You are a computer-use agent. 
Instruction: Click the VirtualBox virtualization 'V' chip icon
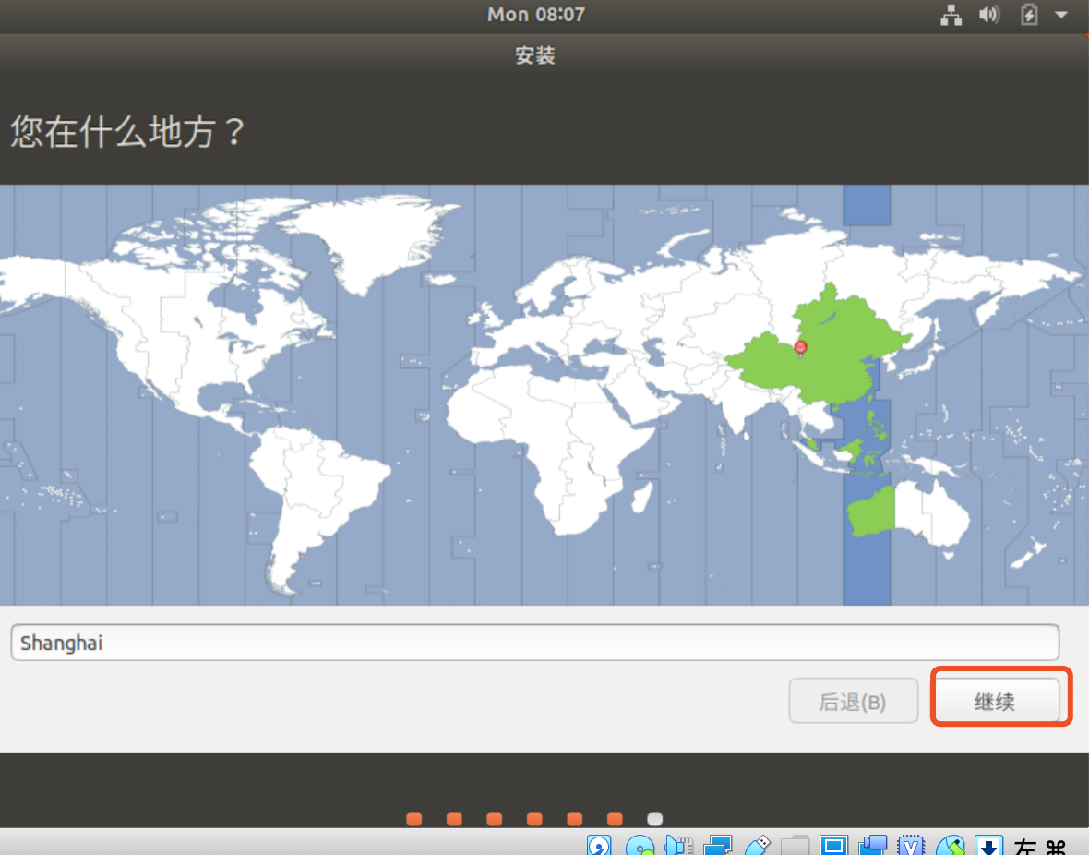coord(911,845)
